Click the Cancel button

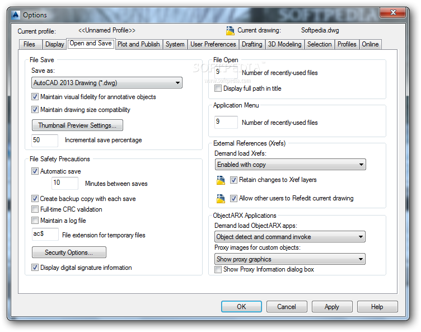tap(287, 306)
